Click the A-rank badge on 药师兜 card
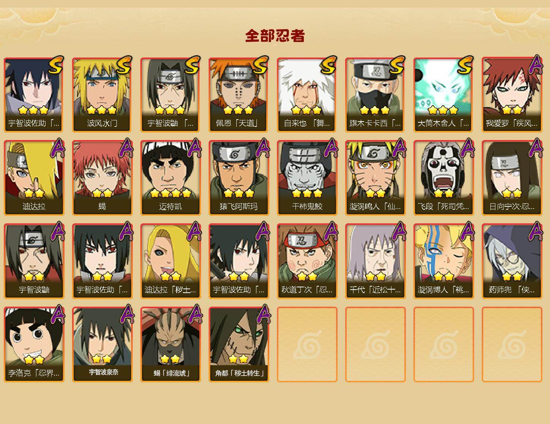 536,231
